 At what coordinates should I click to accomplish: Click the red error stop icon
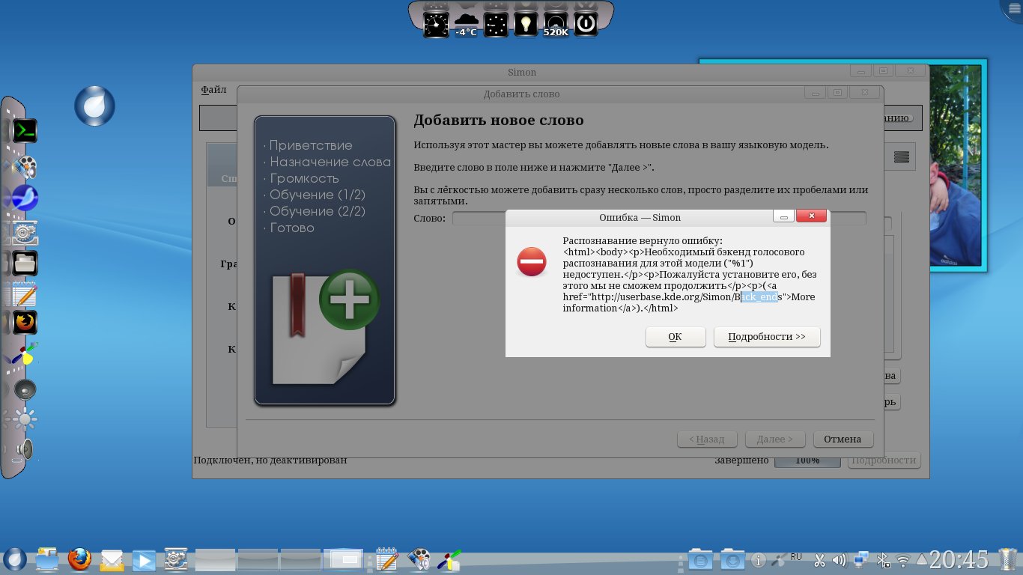532,261
